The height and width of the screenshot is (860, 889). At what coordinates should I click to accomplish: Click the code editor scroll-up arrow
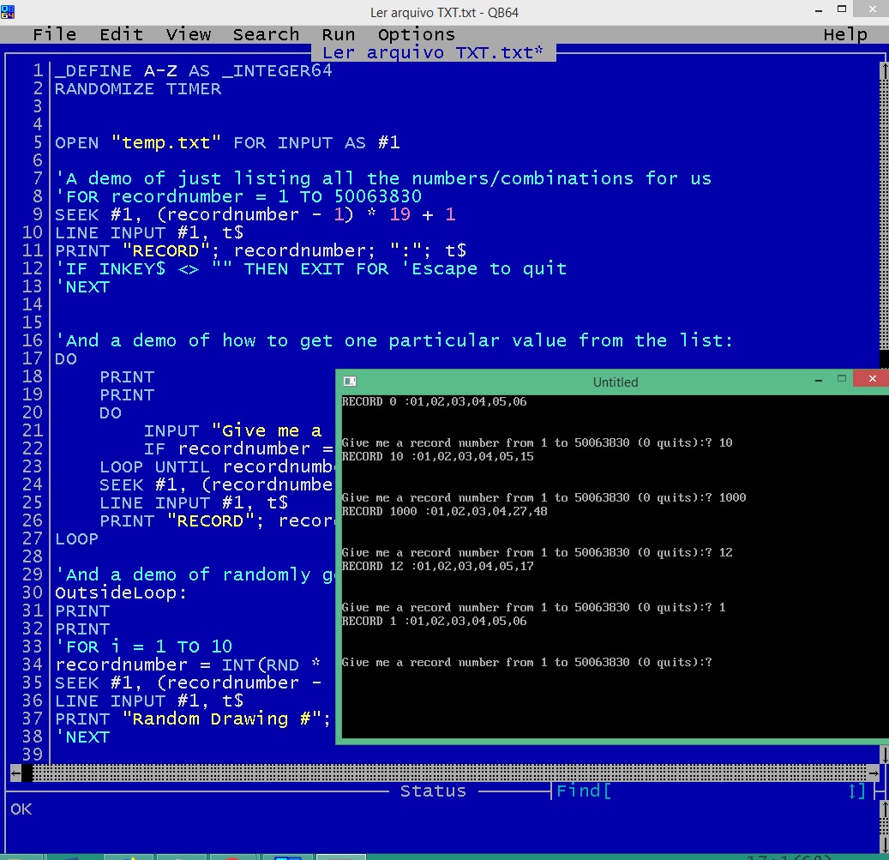(x=884, y=70)
